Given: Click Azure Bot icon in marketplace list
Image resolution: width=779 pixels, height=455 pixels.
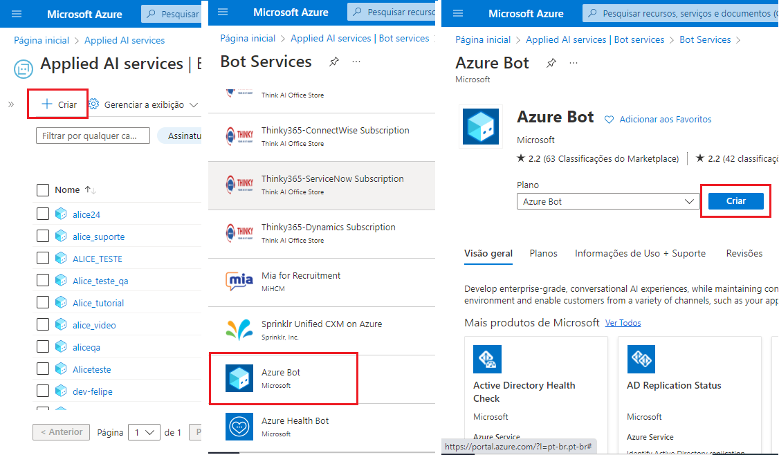Looking at the screenshot, I should [239, 378].
